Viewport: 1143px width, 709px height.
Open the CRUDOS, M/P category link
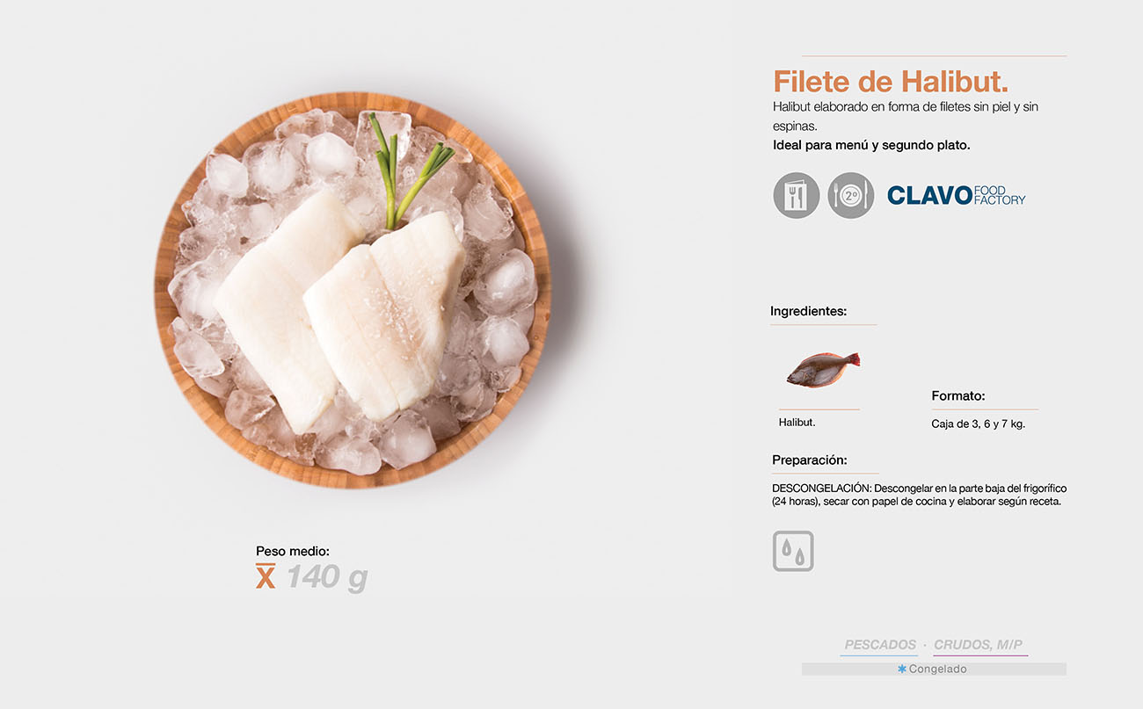[979, 645]
